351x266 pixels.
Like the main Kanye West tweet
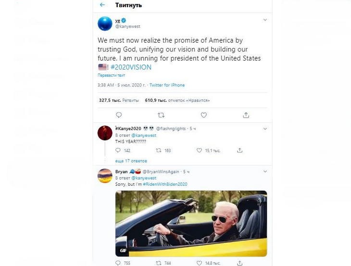click(x=204, y=115)
